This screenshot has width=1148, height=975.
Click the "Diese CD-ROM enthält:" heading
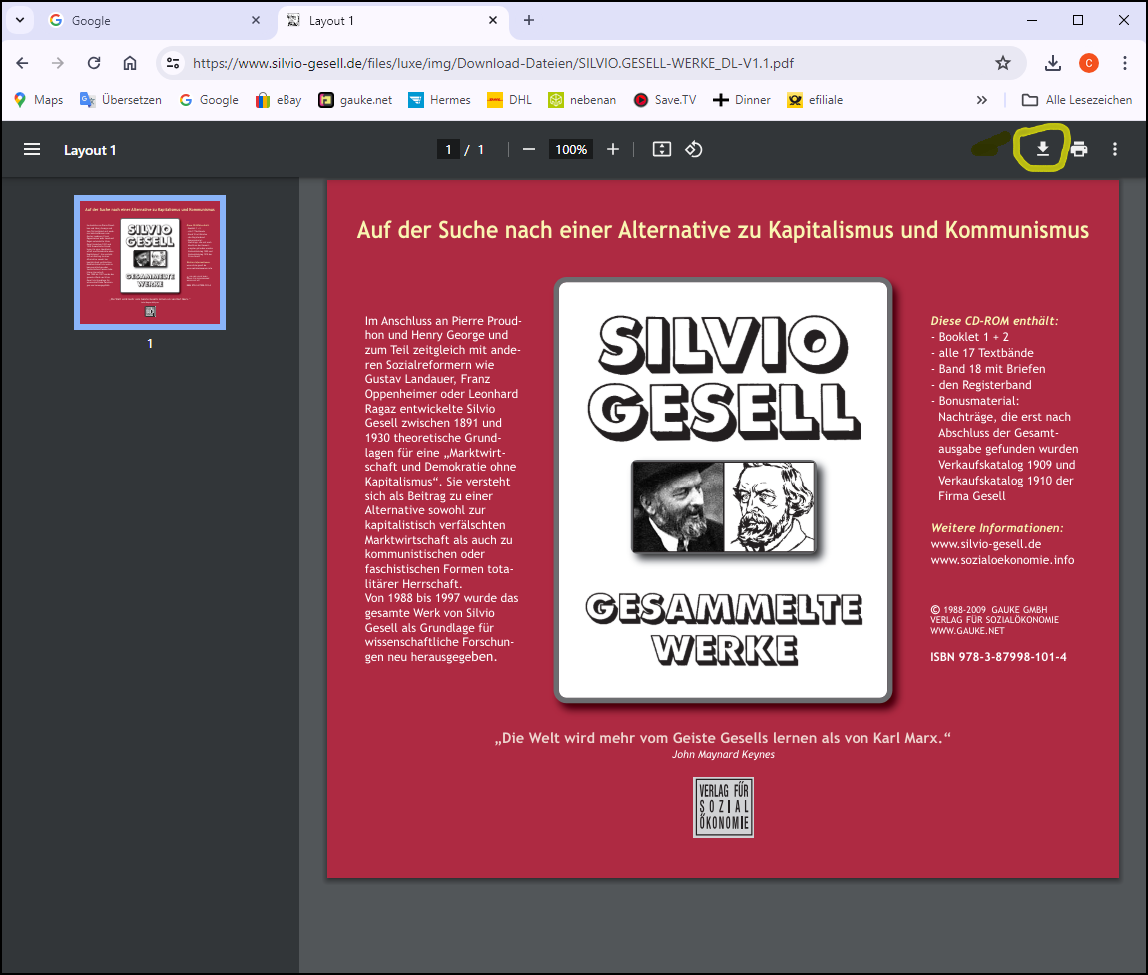coord(994,320)
